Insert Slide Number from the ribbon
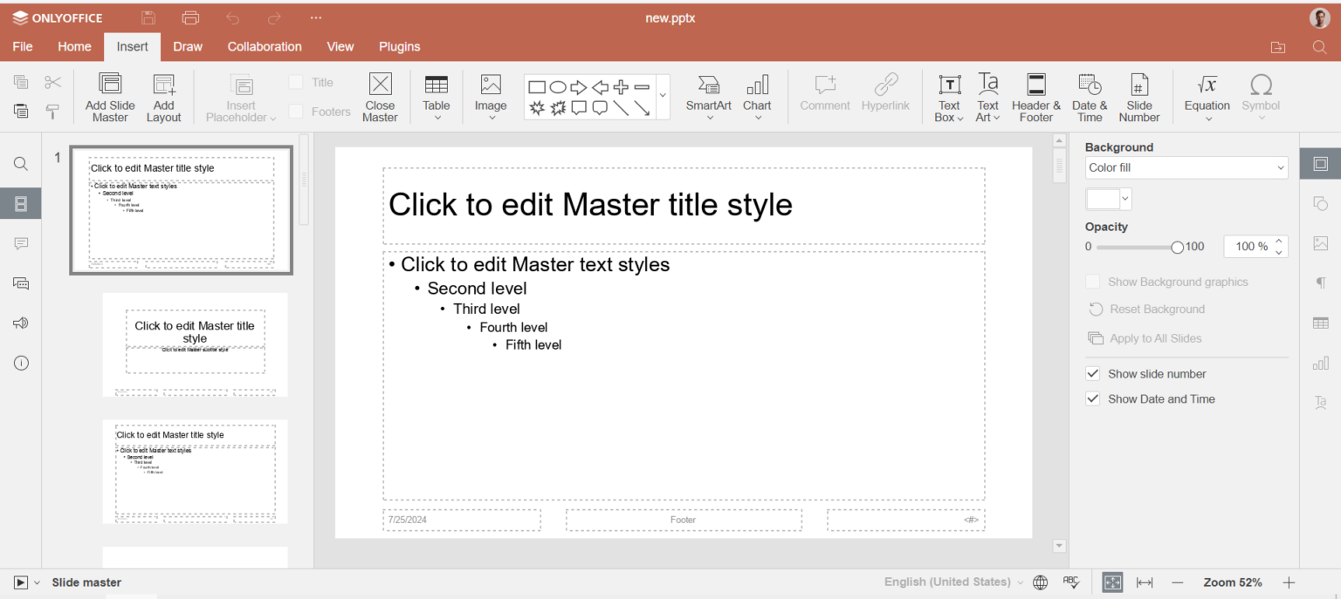The image size is (1341, 599). point(1138,85)
